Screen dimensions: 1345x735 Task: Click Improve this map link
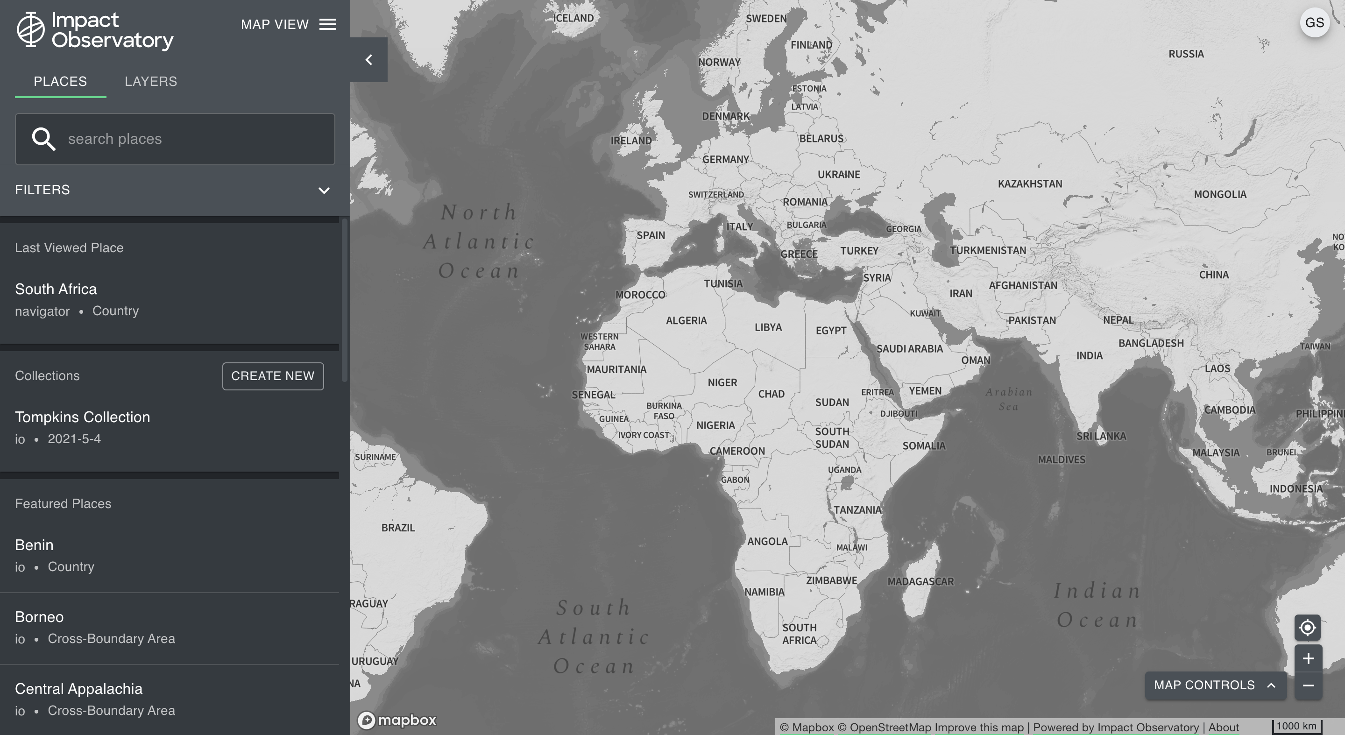[x=979, y=727]
